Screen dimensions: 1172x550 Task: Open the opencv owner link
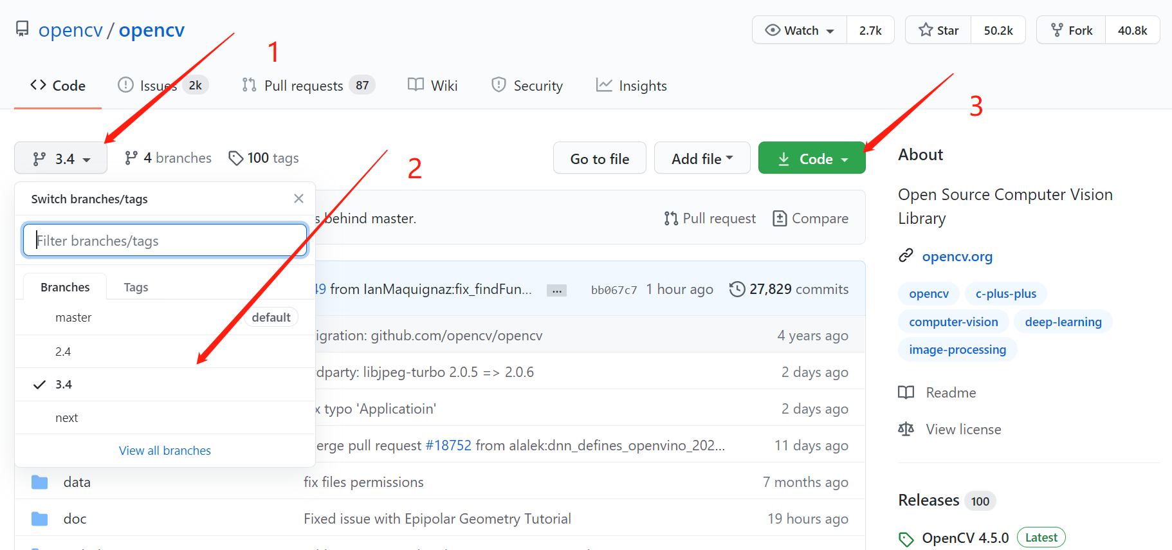pyautogui.click(x=71, y=30)
